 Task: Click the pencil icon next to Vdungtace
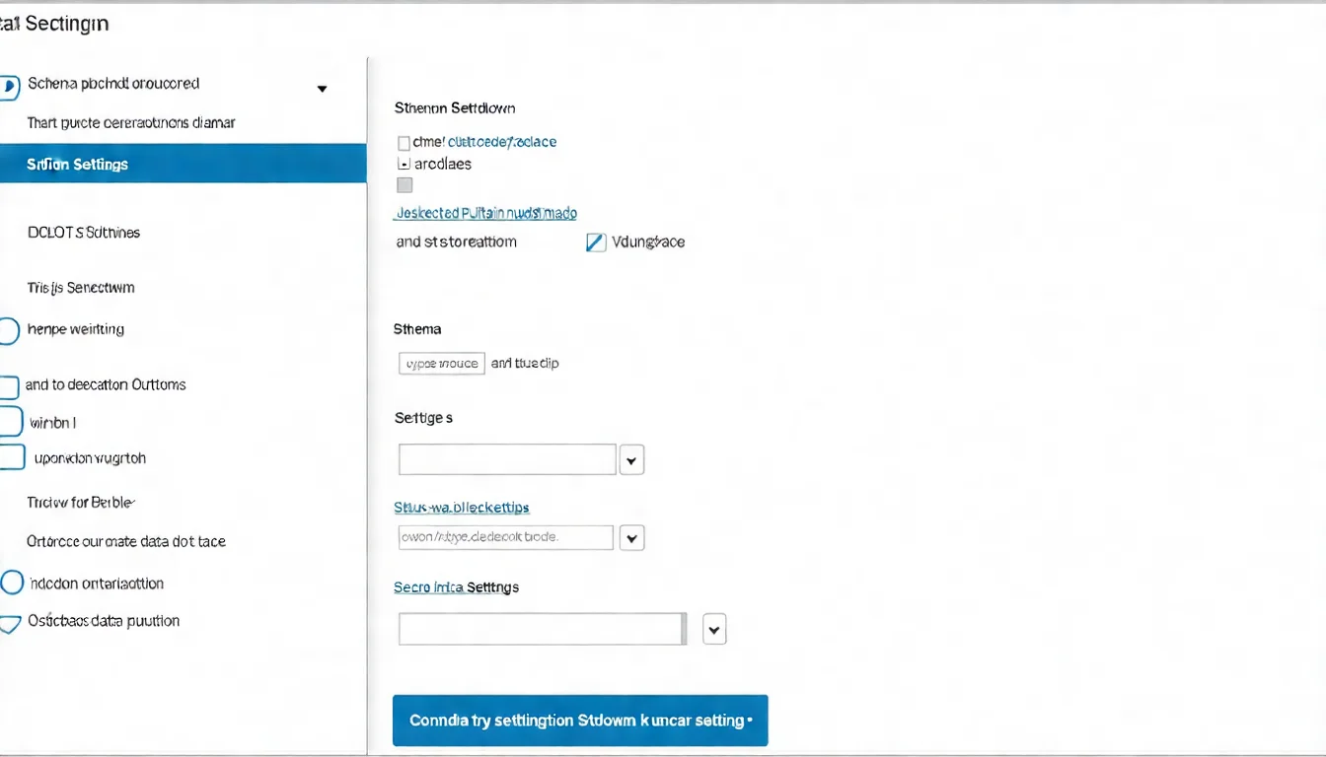[596, 242]
